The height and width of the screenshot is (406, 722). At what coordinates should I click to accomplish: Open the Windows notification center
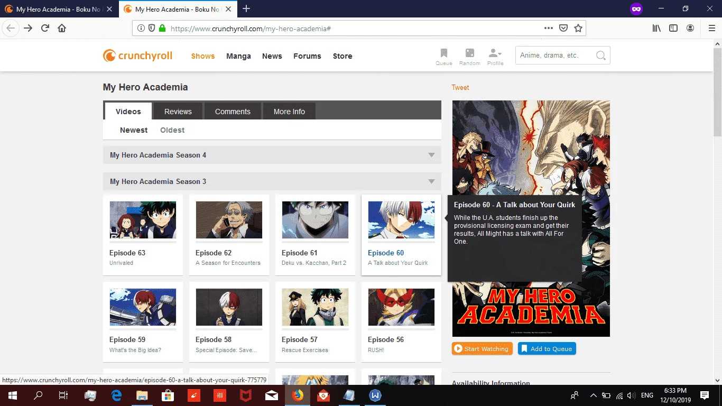[x=705, y=395]
